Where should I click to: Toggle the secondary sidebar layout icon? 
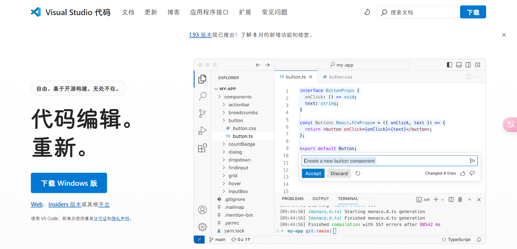[468, 65]
